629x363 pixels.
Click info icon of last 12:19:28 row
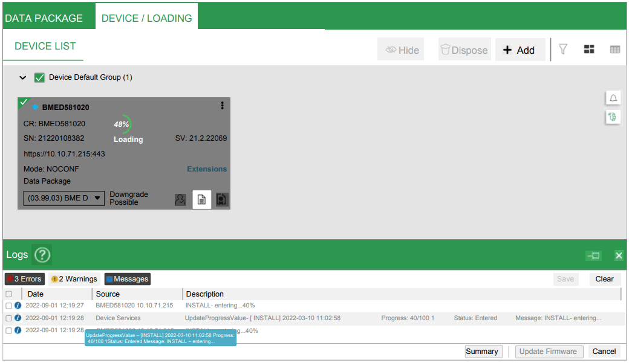tap(18, 330)
